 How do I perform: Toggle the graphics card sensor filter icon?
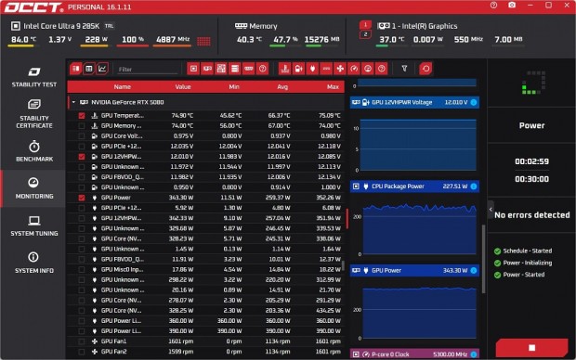pos(207,69)
